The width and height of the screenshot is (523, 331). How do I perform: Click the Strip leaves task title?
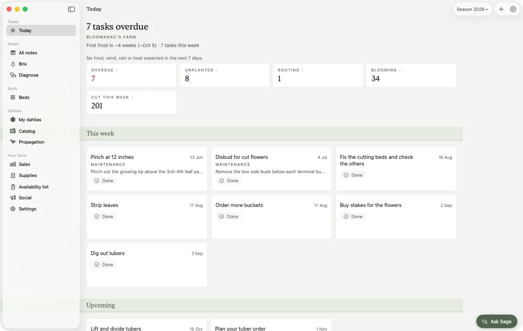coord(105,205)
